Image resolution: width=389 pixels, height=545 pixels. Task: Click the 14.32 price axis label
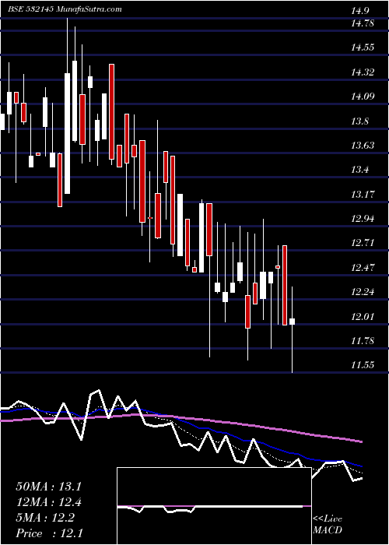click(x=363, y=72)
